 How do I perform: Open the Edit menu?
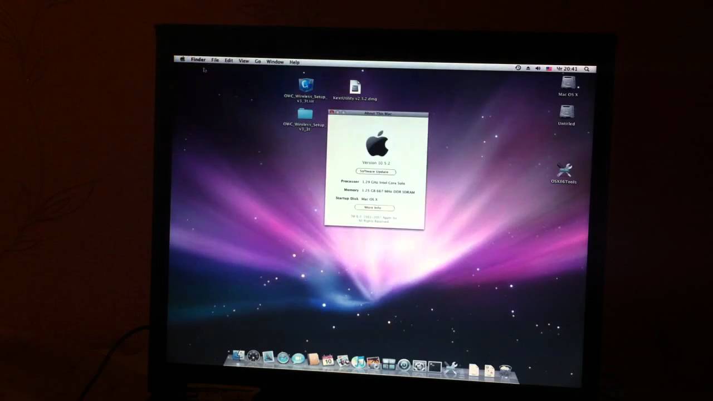229,60
